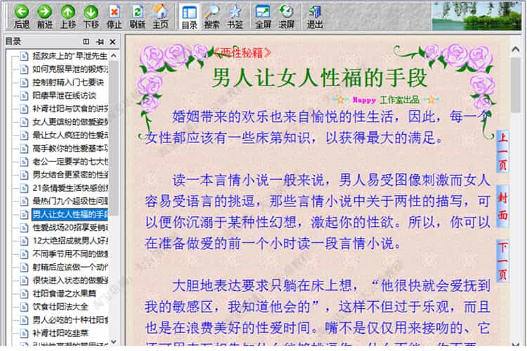The width and height of the screenshot is (527, 351).
Task: Open chapter 高手教你的性爱基本
Action: [x=70, y=148]
